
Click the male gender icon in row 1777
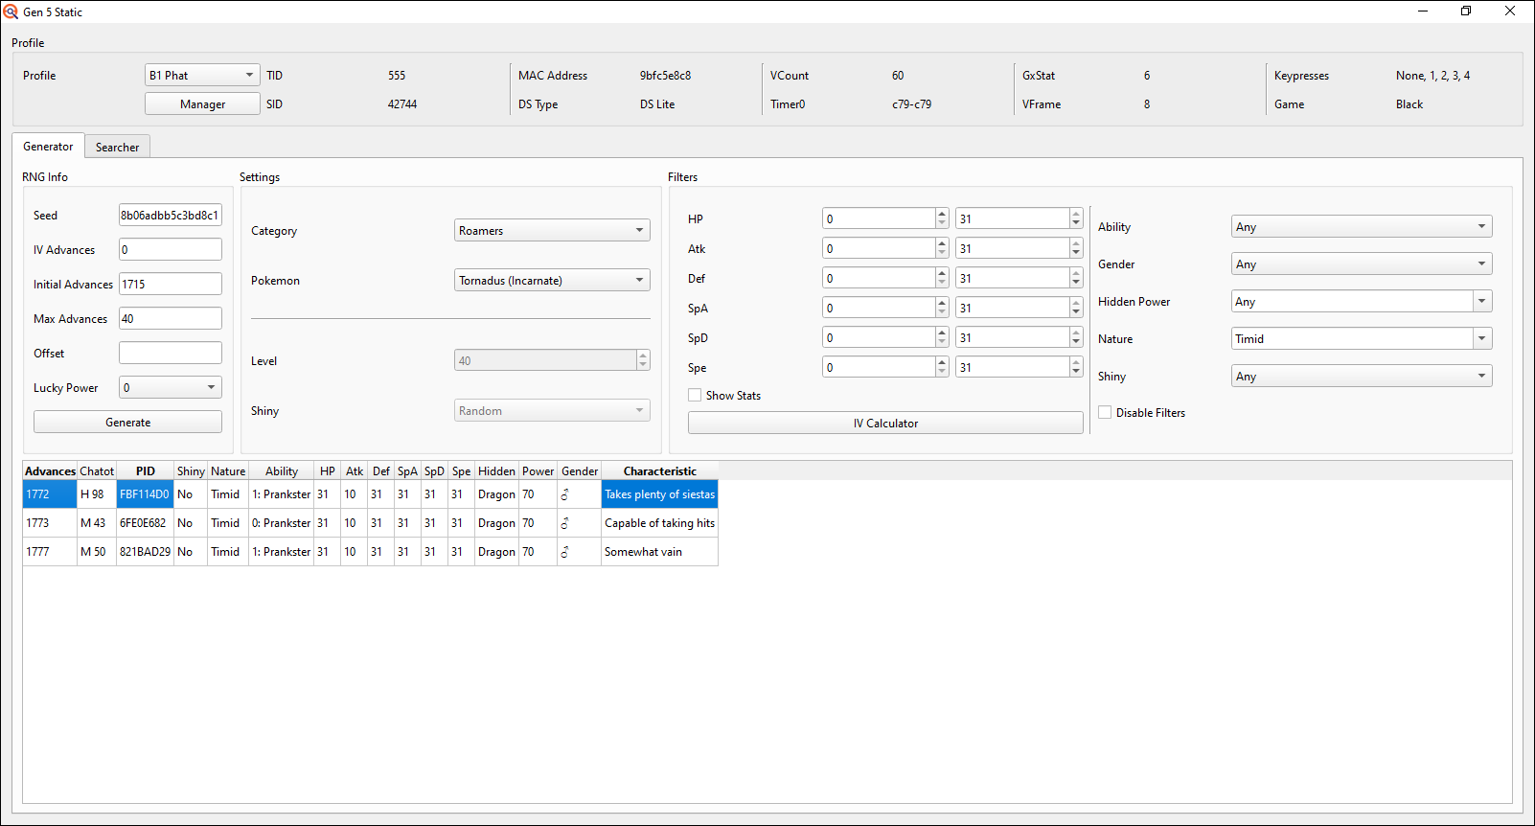(564, 552)
